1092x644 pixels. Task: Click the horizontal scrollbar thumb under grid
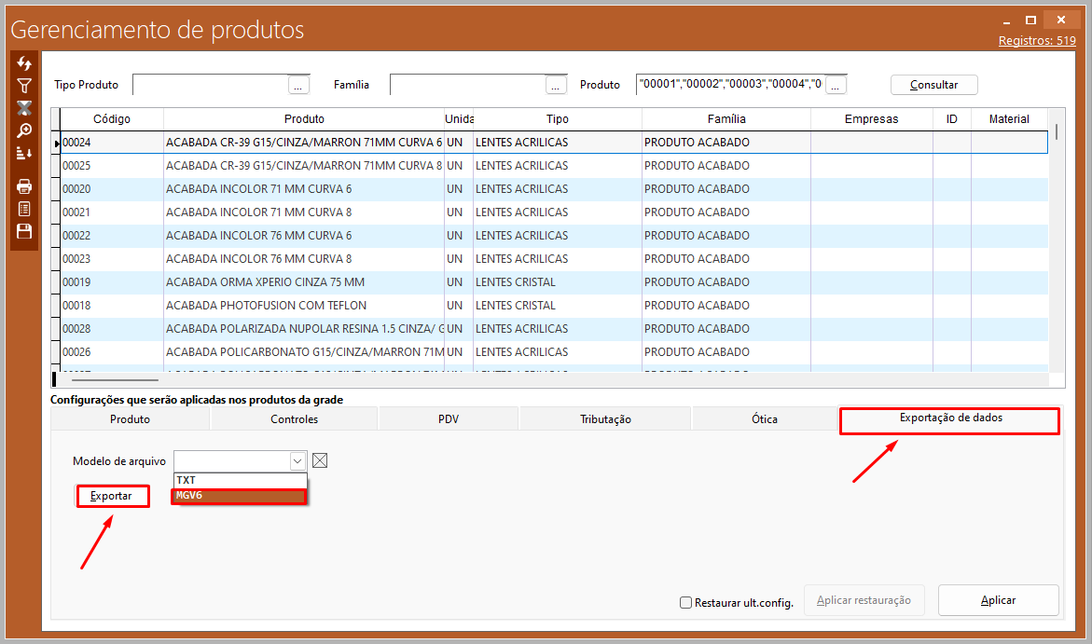pos(115,380)
